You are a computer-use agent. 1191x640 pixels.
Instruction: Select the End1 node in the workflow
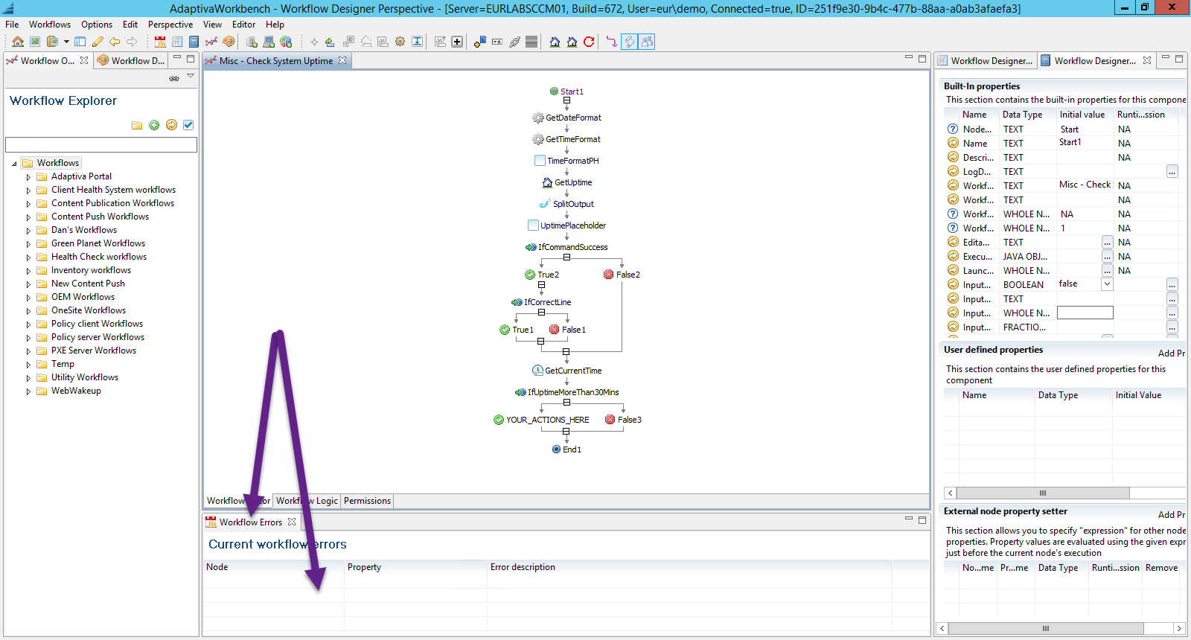(x=566, y=449)
